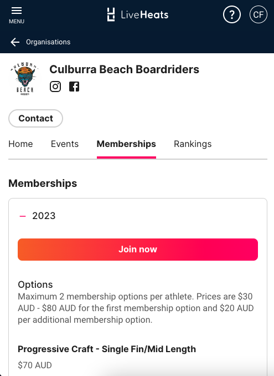Click the LiveHeats logo
The width and height of the screenshot is (274, 376).
[138, 14]
